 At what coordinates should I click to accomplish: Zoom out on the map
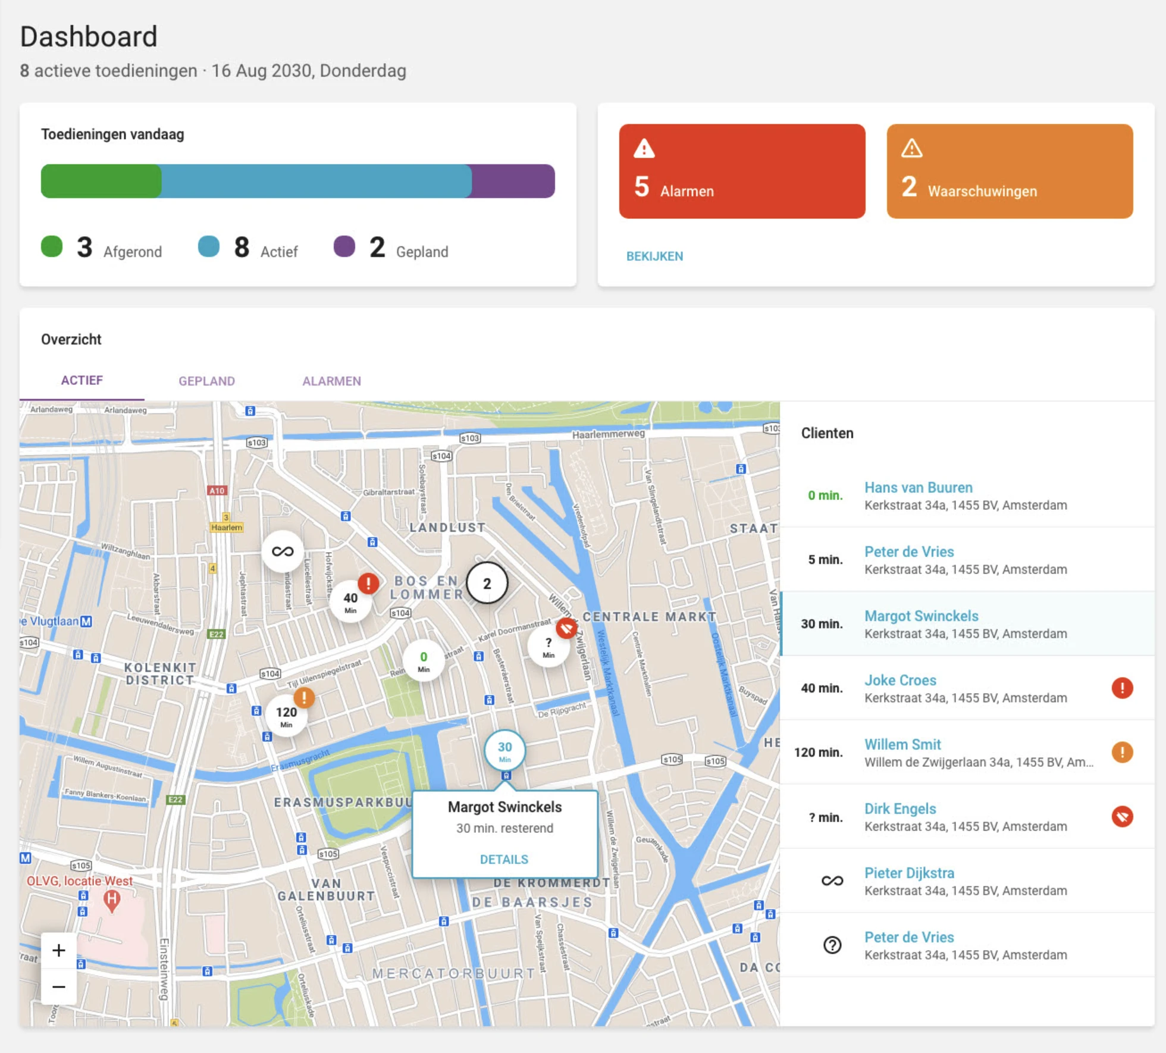[x=59, y=987]
